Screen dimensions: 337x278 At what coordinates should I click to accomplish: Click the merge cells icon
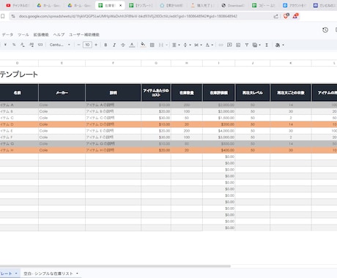coord(161,45)
